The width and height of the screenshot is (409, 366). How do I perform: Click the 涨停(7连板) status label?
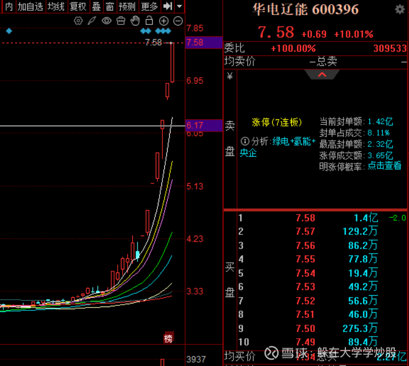pyautogui.click(x=277, y=122)
